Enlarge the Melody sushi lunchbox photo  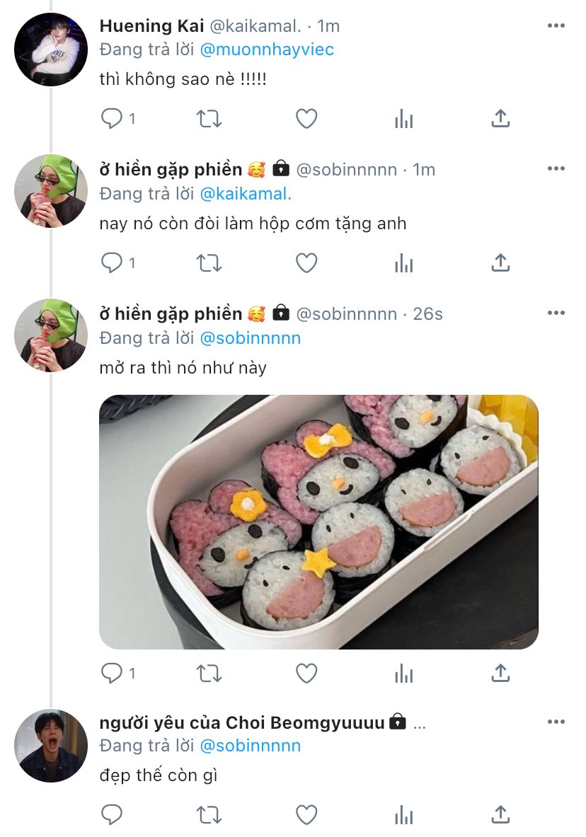319,522
